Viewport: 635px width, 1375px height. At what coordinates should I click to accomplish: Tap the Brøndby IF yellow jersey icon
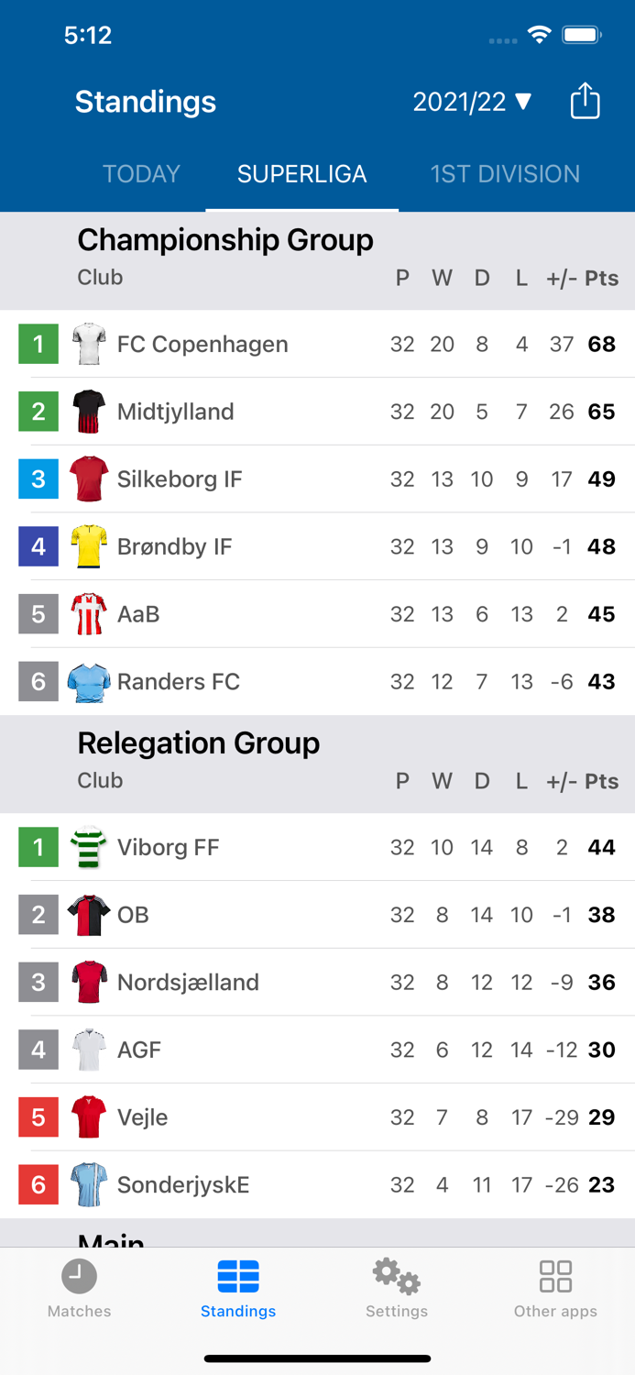tap(89, 546)
